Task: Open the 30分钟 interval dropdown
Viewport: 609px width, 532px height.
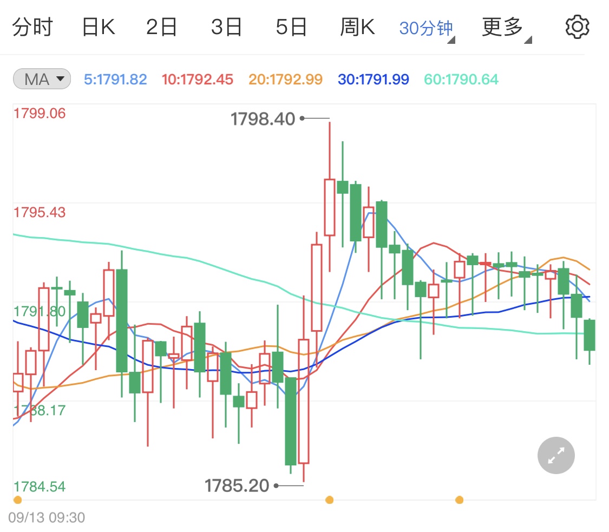Action: point(427,29)
